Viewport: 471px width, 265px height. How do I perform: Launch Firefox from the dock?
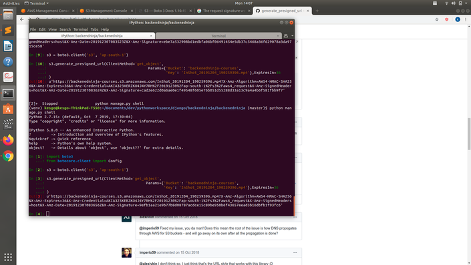(x=8, y=140)
